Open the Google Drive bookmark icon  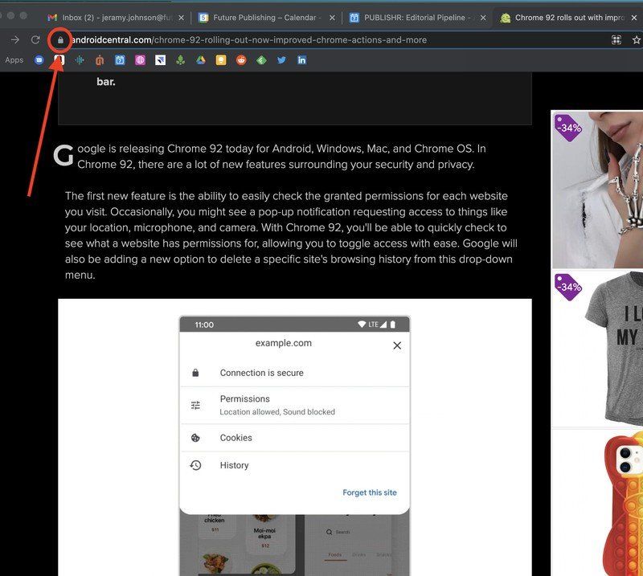click(x=201, y=59)
